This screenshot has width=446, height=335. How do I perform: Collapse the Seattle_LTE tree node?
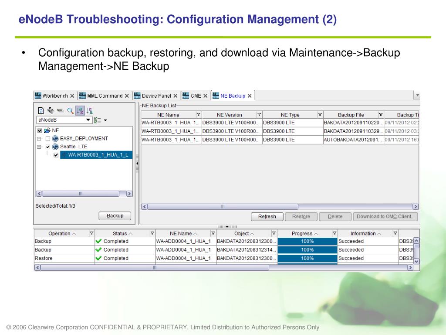(x=39, y=147)
